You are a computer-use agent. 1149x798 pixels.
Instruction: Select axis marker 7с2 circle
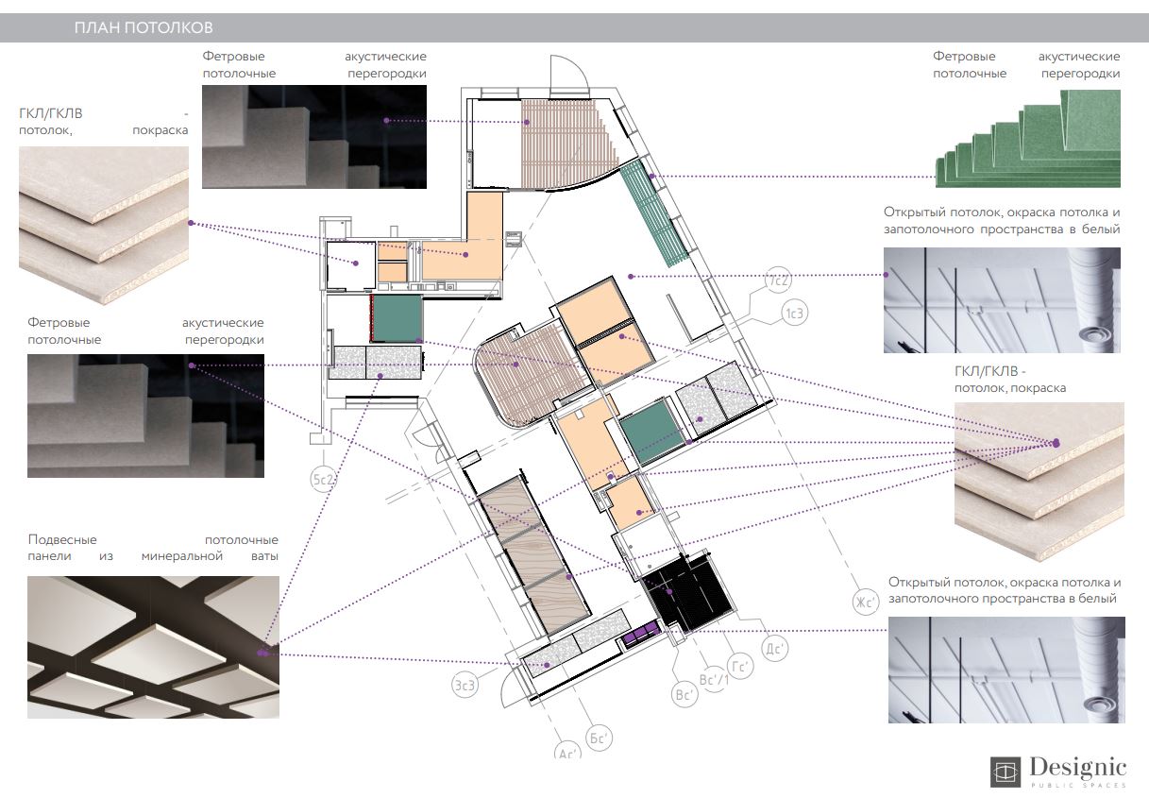[780, 280]
